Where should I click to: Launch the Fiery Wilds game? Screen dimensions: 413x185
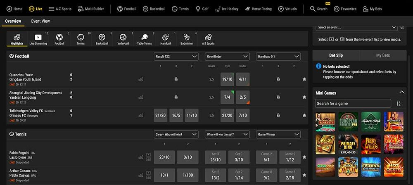tap(371, 145)
